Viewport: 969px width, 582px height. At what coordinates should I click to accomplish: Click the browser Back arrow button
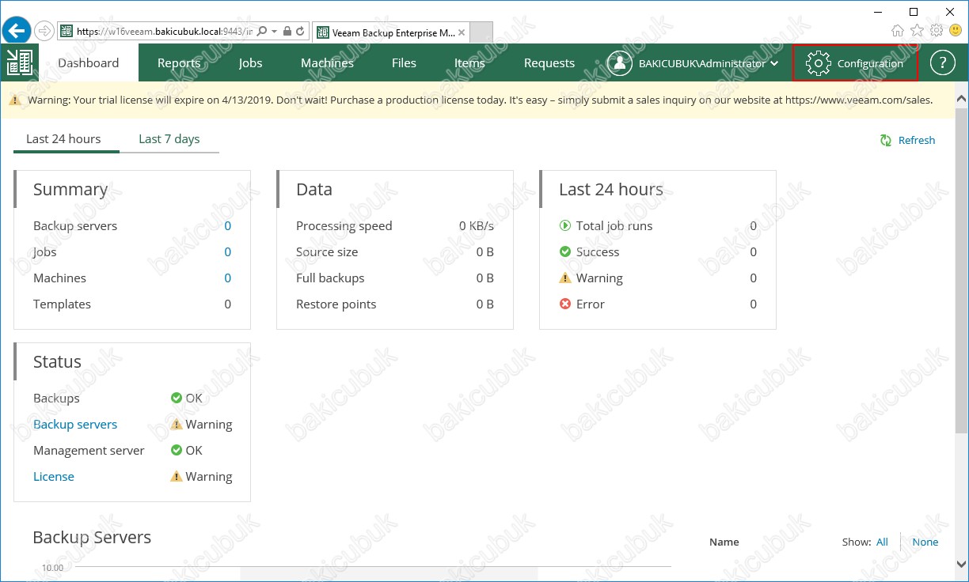(x=16, y=30)
